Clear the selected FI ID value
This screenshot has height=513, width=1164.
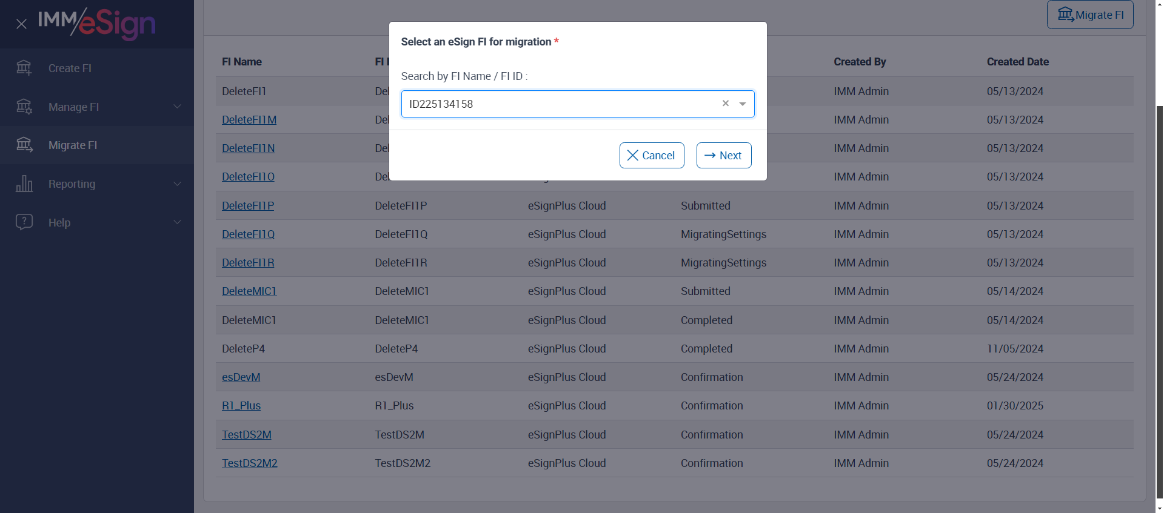point(725,104)
